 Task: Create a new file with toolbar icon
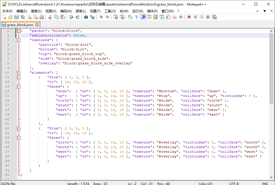tap(4, 17)
